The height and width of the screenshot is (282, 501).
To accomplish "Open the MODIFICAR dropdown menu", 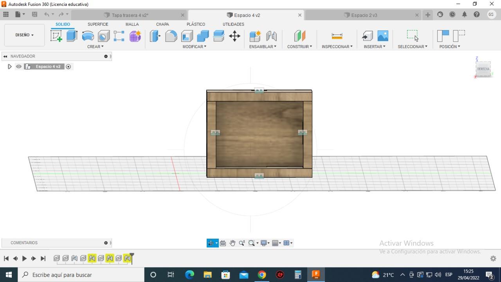I will pyautogui.click(x=194, y=46).
